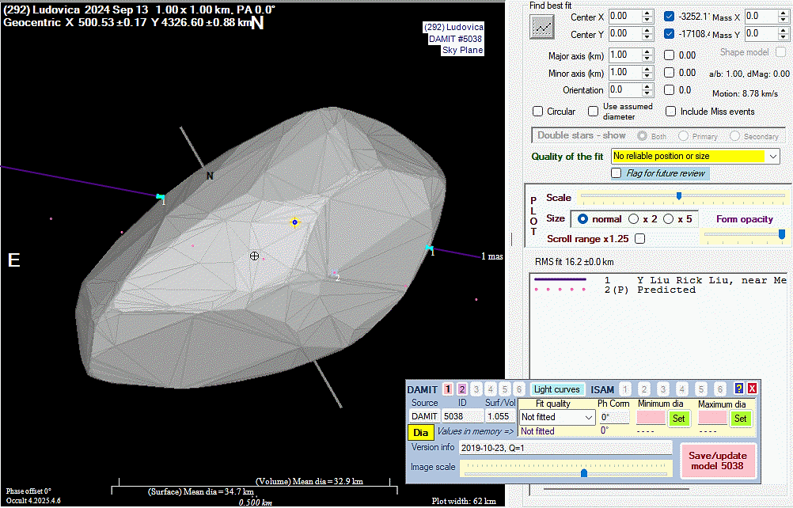Enable the Circular checkbox
This screenshot has height=508, width=793.
(538, 112)
